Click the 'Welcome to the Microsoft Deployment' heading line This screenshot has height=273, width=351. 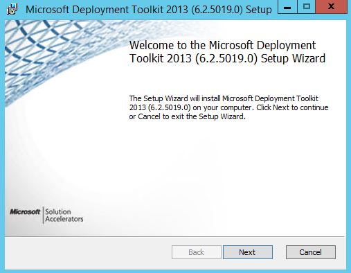pyautogui.click(x=222, y=45)
